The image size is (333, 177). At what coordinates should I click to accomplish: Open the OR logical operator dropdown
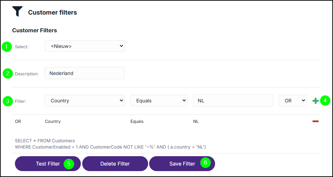coord(293,101)
